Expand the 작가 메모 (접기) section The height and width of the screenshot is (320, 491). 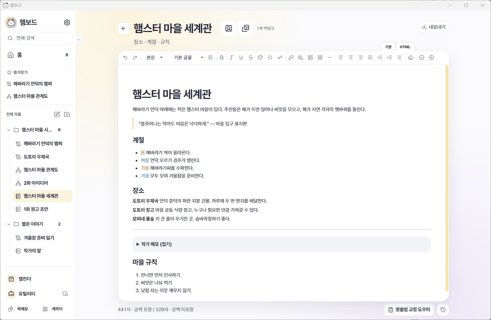281,244
